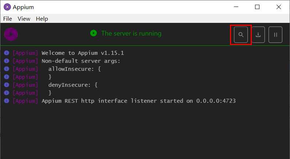This screenshot has height=159, width=290.
Task: Open the View menu
Action: 24,19
